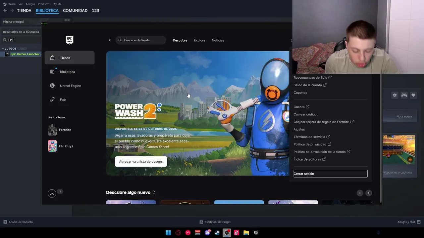Image resolution: width=424 pixels, height=238 pixels.
Task: Open Recompensas de Epic link
Action: pos(313,78)
